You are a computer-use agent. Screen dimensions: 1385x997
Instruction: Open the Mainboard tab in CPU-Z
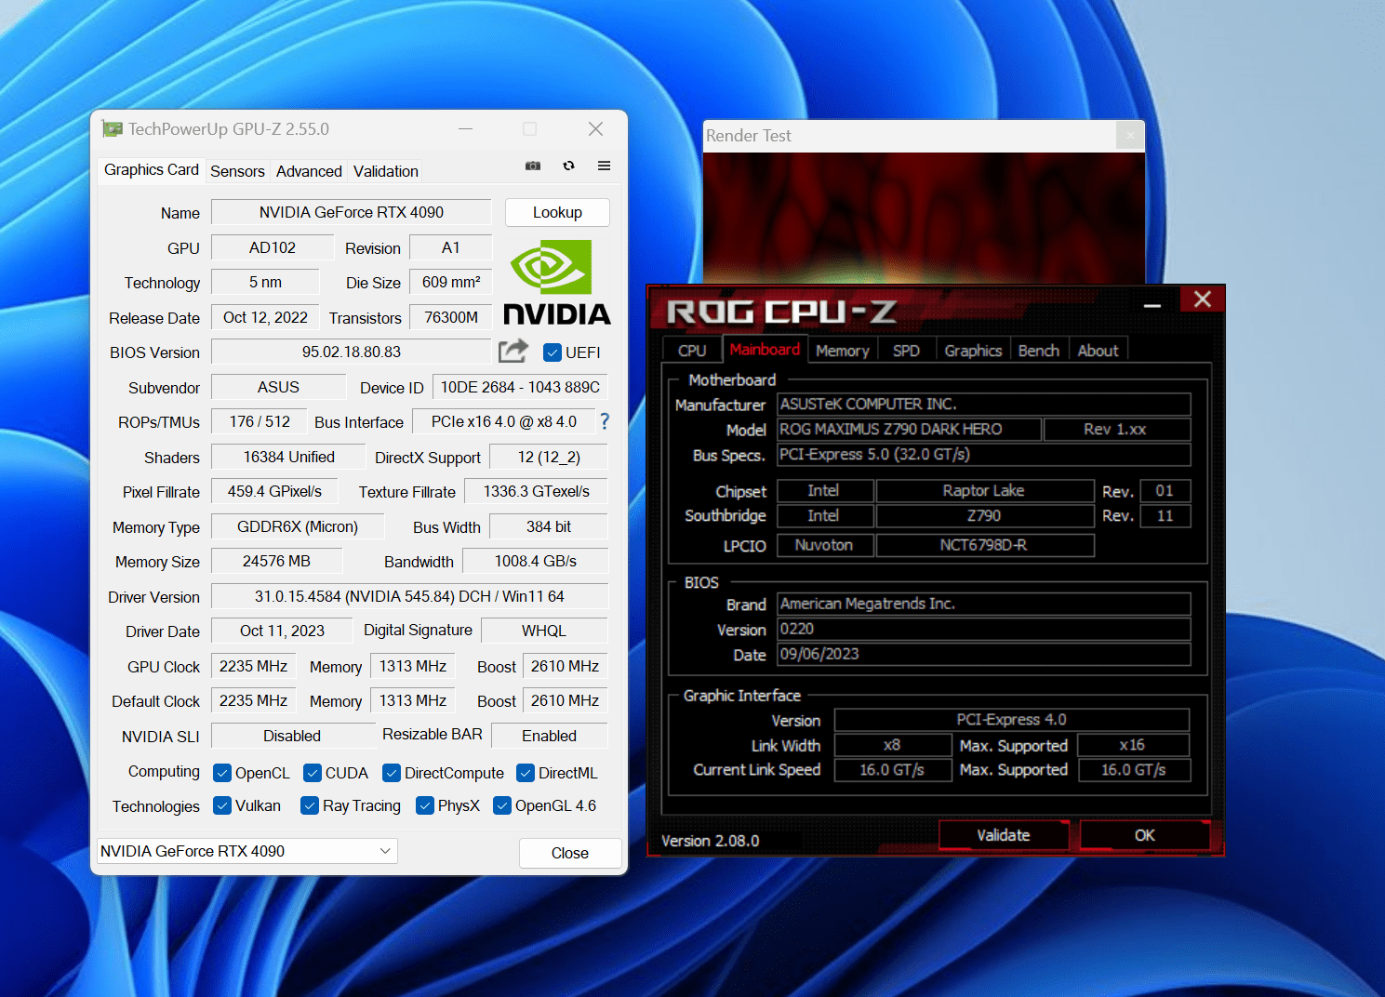coord(765,349)
